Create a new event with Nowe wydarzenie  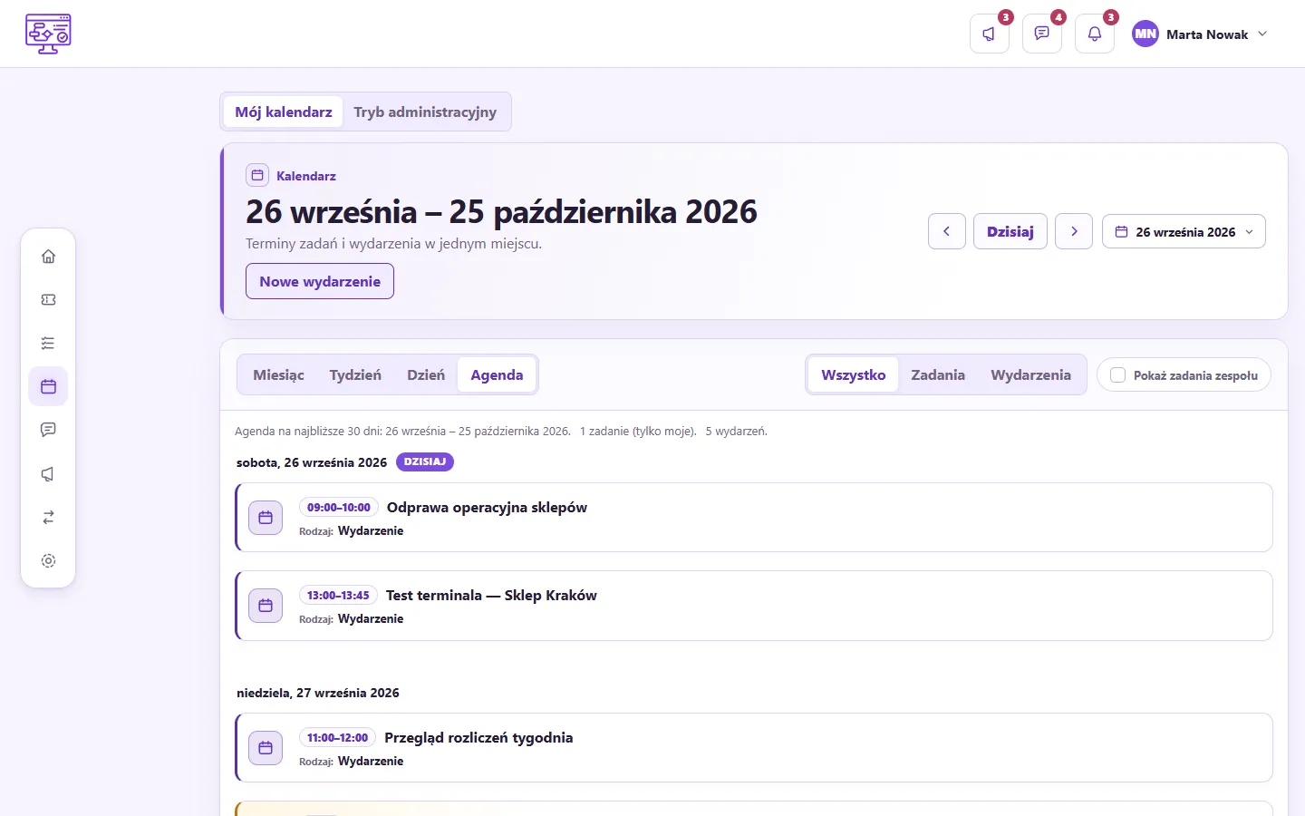(x=320, y=281)
